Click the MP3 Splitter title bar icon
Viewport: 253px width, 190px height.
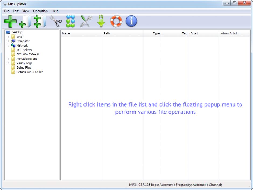[5, 4]
